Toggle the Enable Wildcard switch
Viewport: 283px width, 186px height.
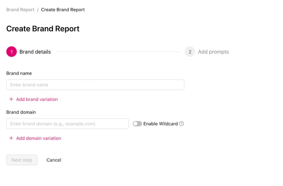point(137,124)
